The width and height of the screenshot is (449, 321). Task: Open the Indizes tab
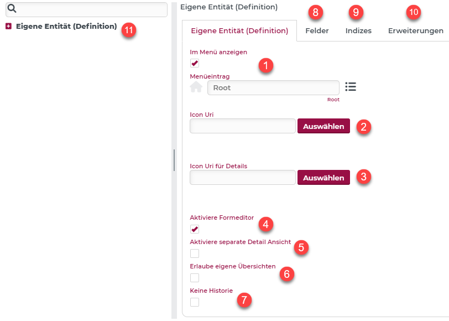[x=358, y=31]
